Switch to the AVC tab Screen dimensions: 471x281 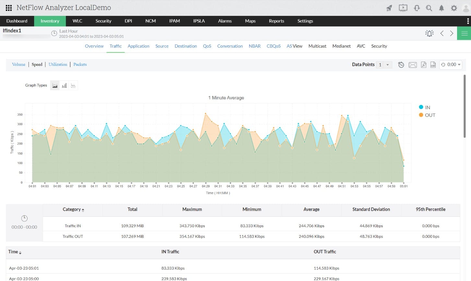(x=361, y=46)
